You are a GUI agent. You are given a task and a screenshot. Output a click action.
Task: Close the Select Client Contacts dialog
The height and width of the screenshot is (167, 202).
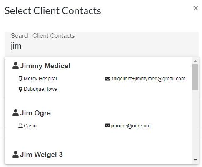196,8
